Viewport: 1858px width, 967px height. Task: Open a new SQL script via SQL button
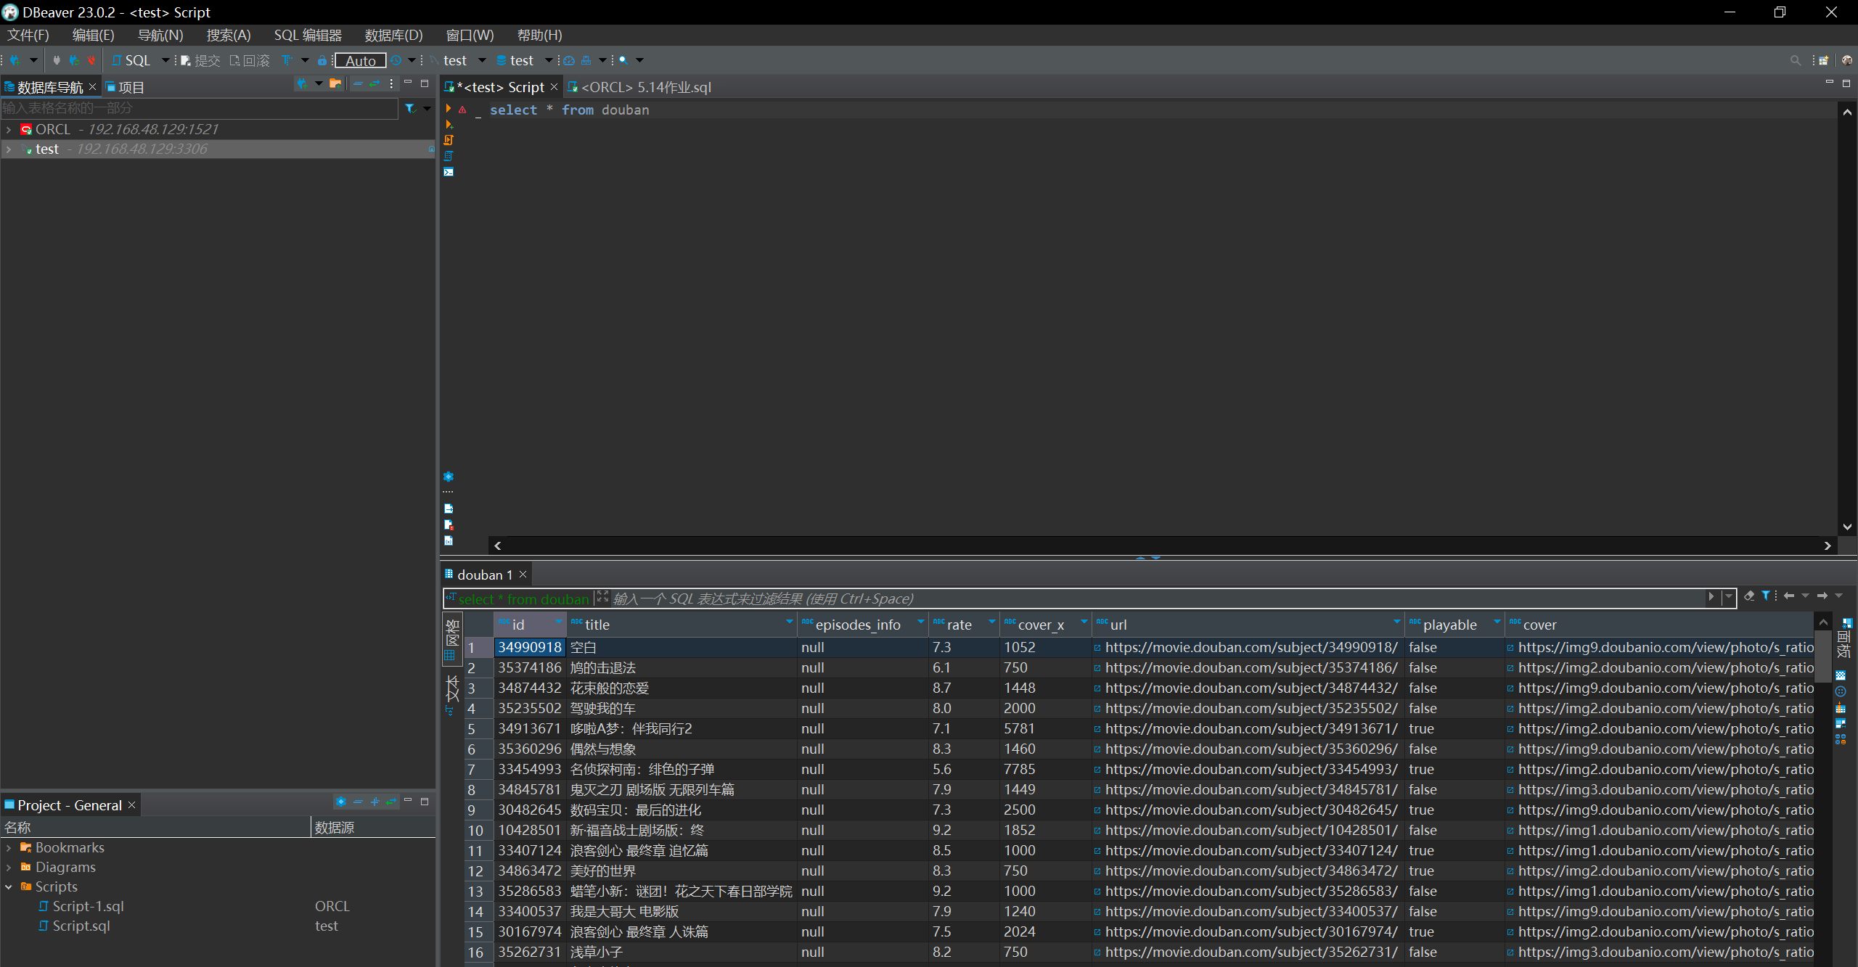[131, 60]
